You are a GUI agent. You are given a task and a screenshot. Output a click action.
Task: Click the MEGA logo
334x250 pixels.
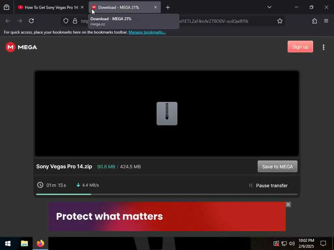(x=21, y=47)
